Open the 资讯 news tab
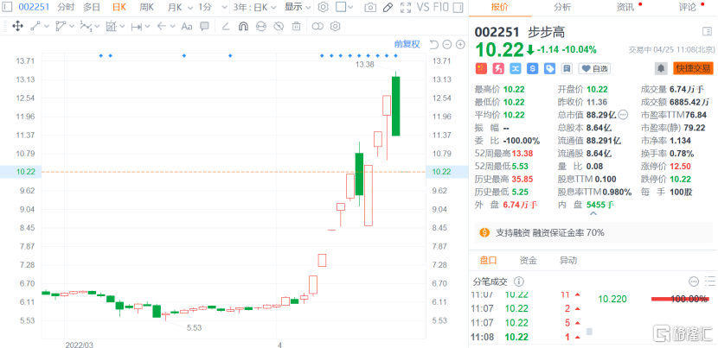 (x=625, y=7)
